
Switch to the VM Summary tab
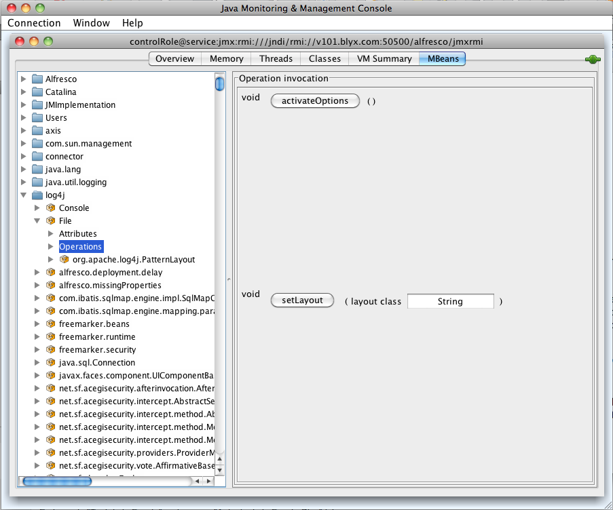(384, 58)
